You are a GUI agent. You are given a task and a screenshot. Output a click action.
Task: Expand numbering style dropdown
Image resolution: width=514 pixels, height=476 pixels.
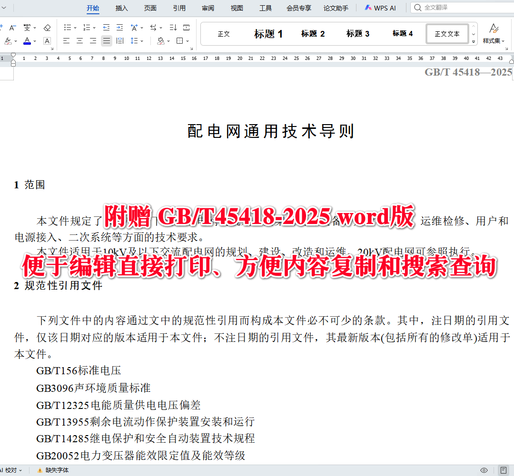(x=94, y=28)
